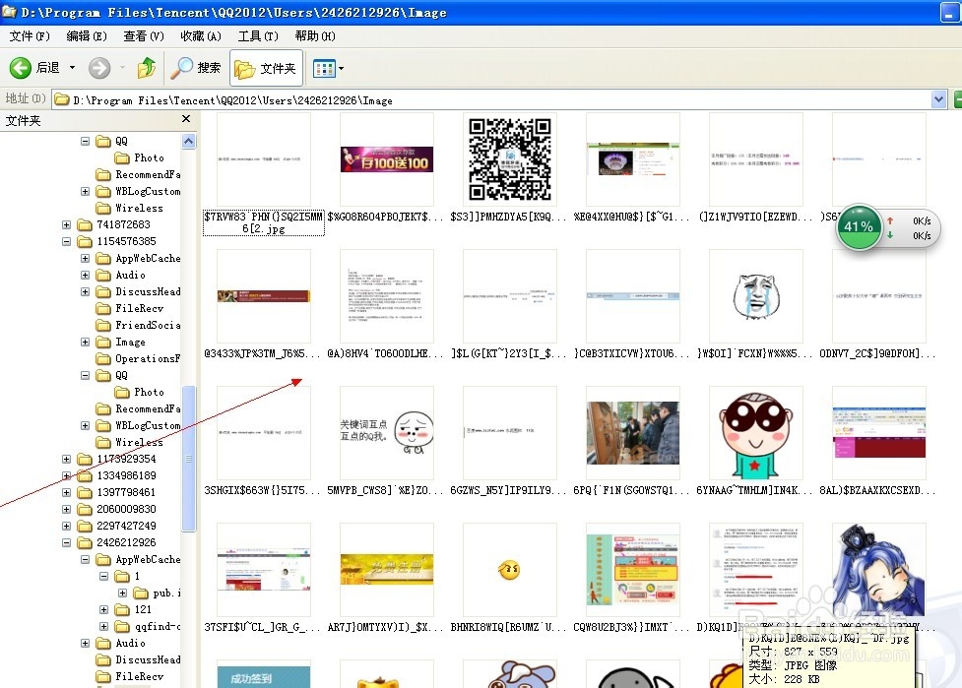The width and height of the screenshot is (962, 688).
Task: Click the green 41% floating speed ball
Action: (x=859, y=227)
